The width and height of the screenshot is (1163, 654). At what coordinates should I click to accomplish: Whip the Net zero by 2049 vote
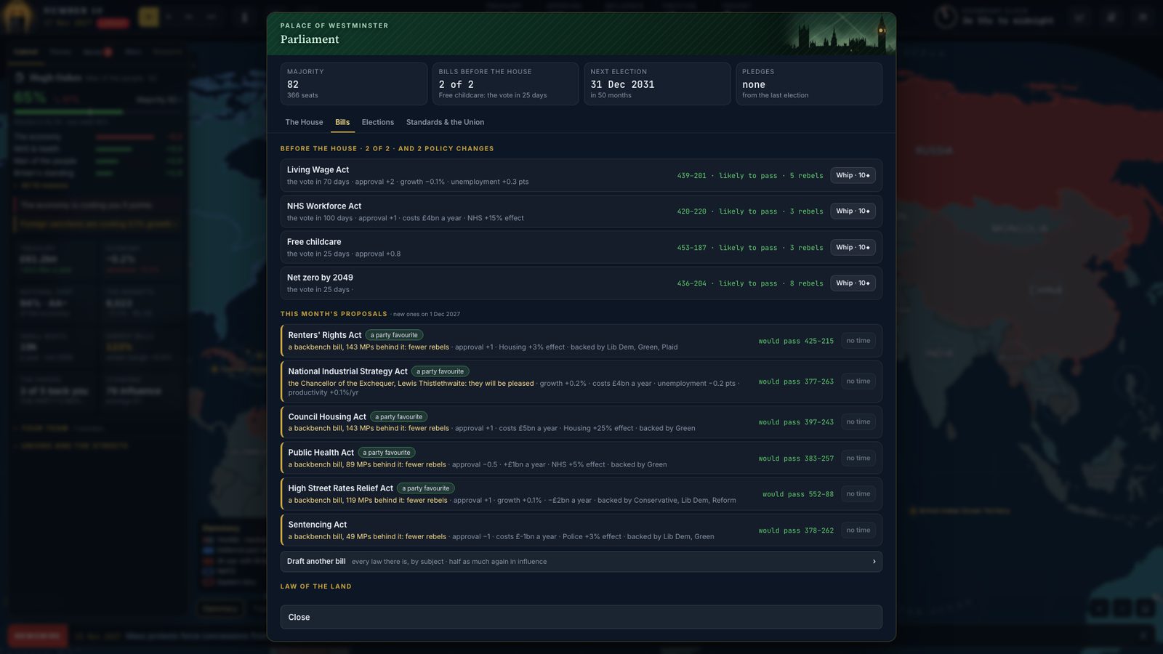click(x=853, y=283)
